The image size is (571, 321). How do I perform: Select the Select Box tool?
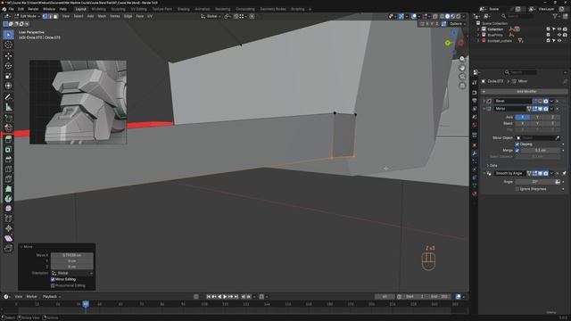click(8, 35)
